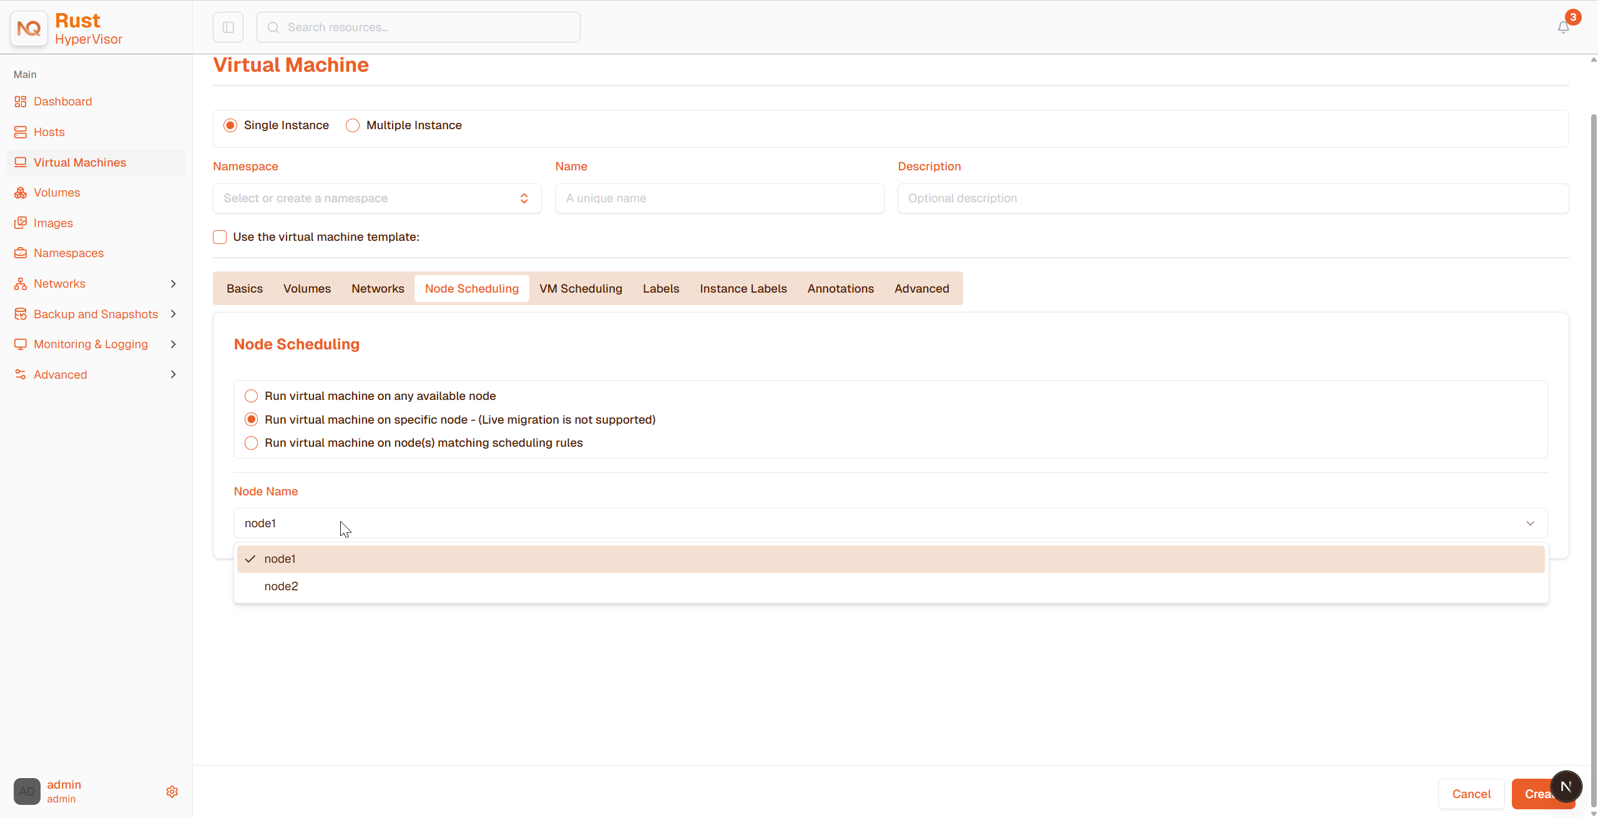This screenshot has height=818, width=1598.
Task: Select Multiple Instance radio button
Action: pos(353,125)
